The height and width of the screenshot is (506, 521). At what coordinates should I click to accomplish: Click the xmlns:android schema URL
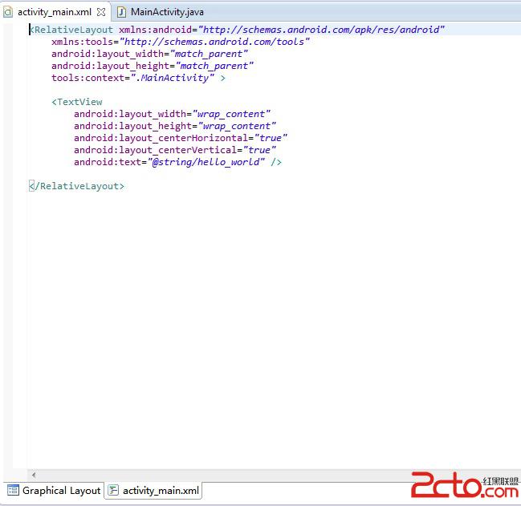[321, 30]
